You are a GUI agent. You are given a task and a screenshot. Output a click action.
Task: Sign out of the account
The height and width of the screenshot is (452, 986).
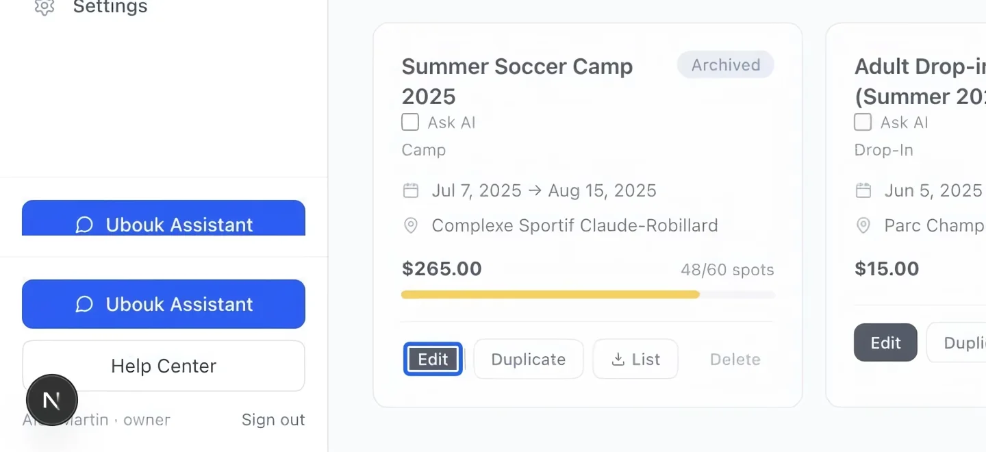[273, 420]
